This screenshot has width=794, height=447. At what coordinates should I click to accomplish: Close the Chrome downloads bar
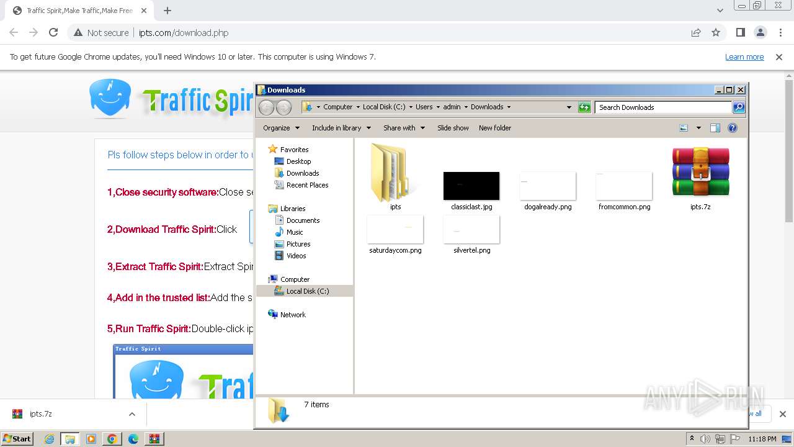coord(783,414)
